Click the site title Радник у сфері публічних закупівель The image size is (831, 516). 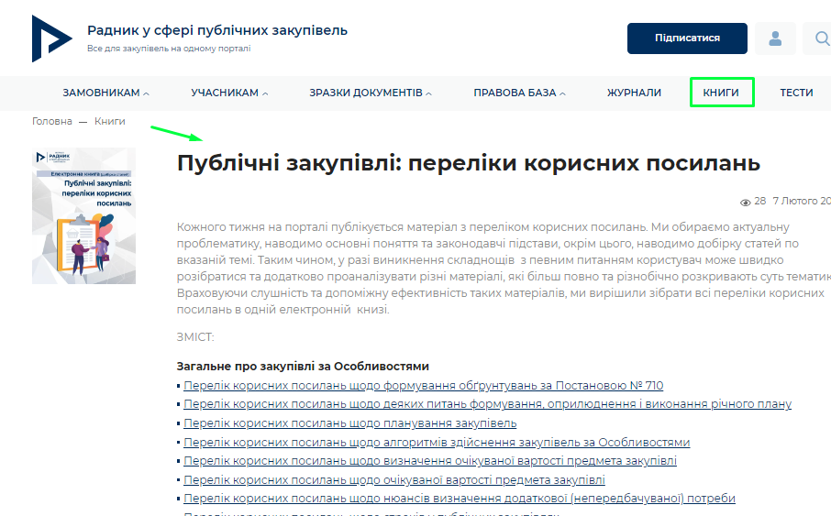click(x=217, y=30)
